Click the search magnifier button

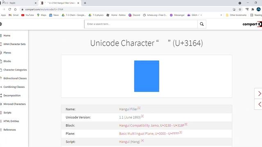pos(202,24)
